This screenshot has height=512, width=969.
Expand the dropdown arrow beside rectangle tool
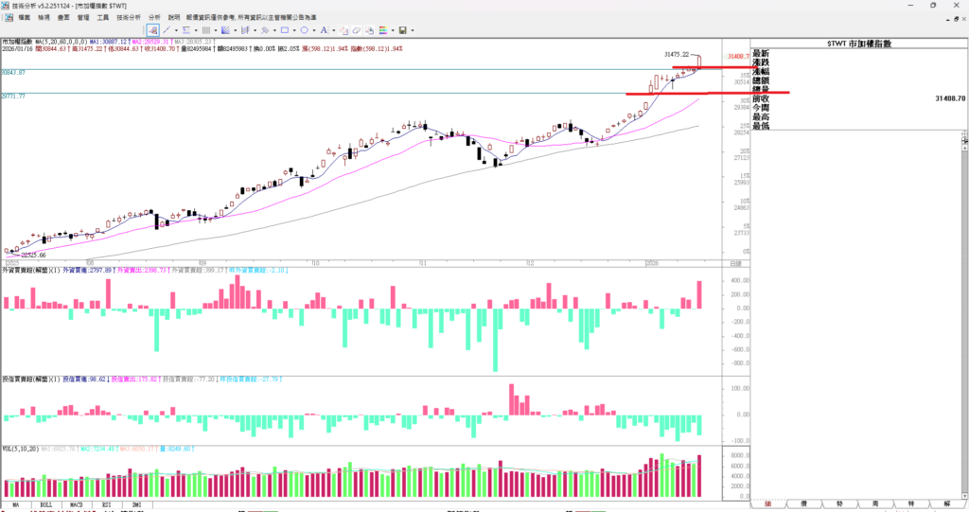[294, 30]
